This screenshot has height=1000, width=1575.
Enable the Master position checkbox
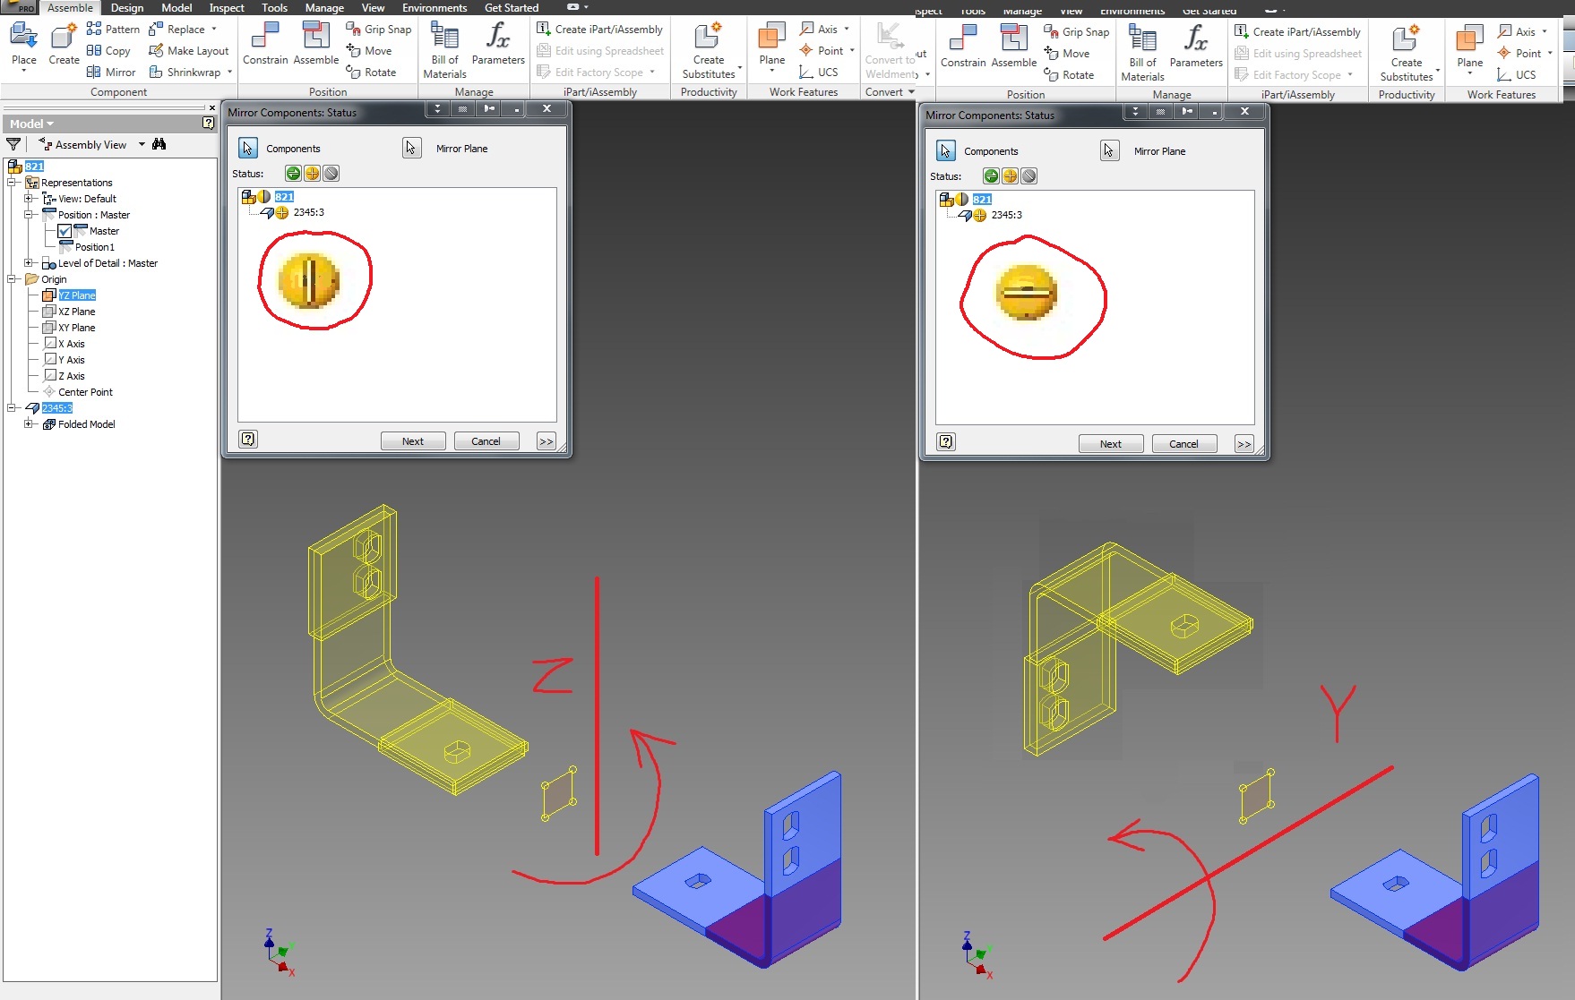coord(65,230)
